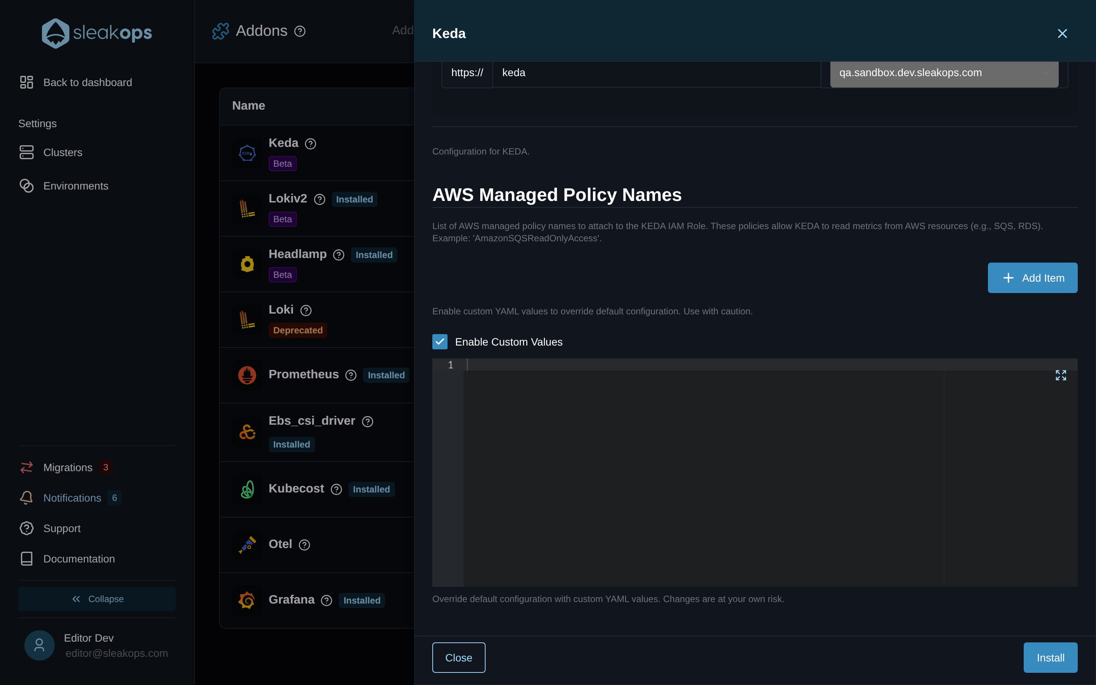Open the Clusters settings page
The height and width of the screenshot is (685, 1096).
(x=51, y=152)
